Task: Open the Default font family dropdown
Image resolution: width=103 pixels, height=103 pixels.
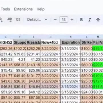Action: click(x=37, y=19)
